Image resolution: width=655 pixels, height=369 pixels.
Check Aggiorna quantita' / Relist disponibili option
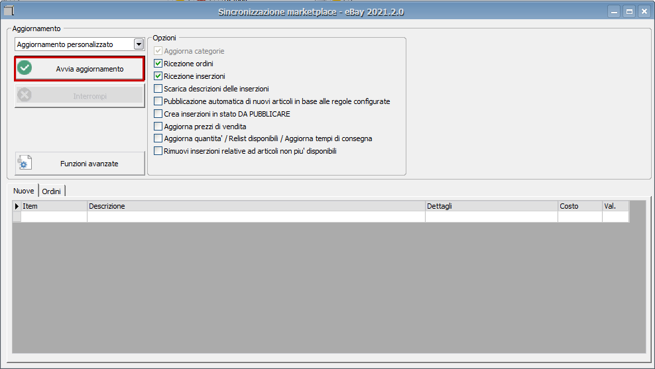tap(158, 138)
